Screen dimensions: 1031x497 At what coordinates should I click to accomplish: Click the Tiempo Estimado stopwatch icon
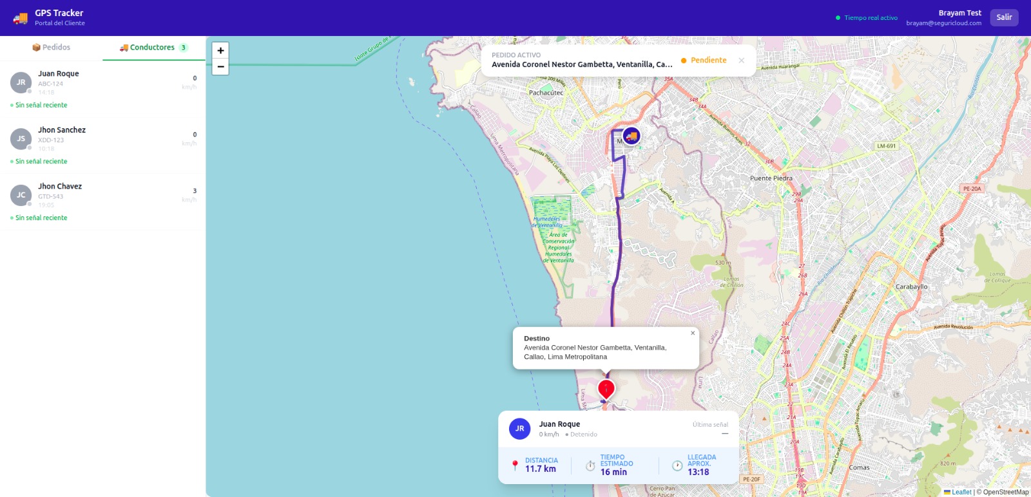[590, 465]
